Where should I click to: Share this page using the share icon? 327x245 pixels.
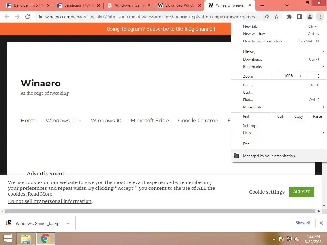tap(266, 17)
